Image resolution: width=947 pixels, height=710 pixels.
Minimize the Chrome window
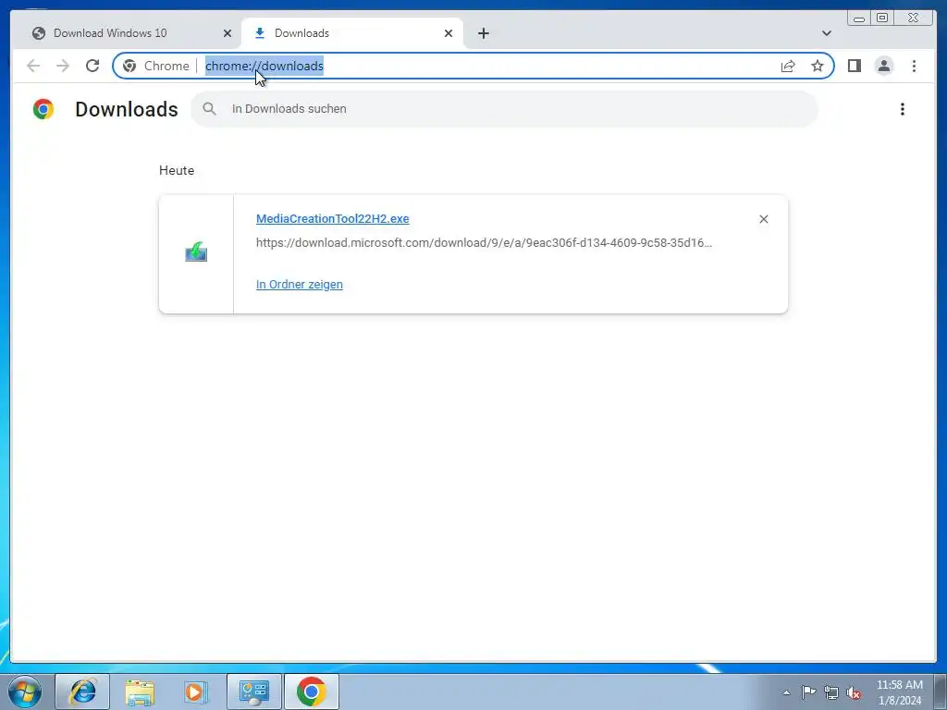pos(859,18)
